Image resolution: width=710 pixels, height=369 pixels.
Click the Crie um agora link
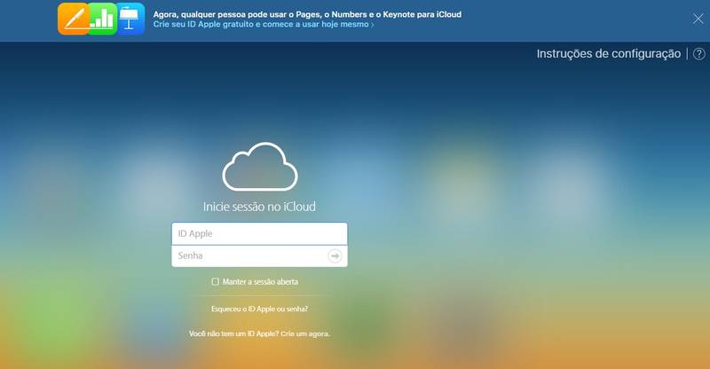(x=305, y=334)
